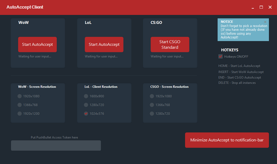This screenshot has width=277, height=164.
Task: Start AutoAccept for WoW
Action: coord(38,45)
